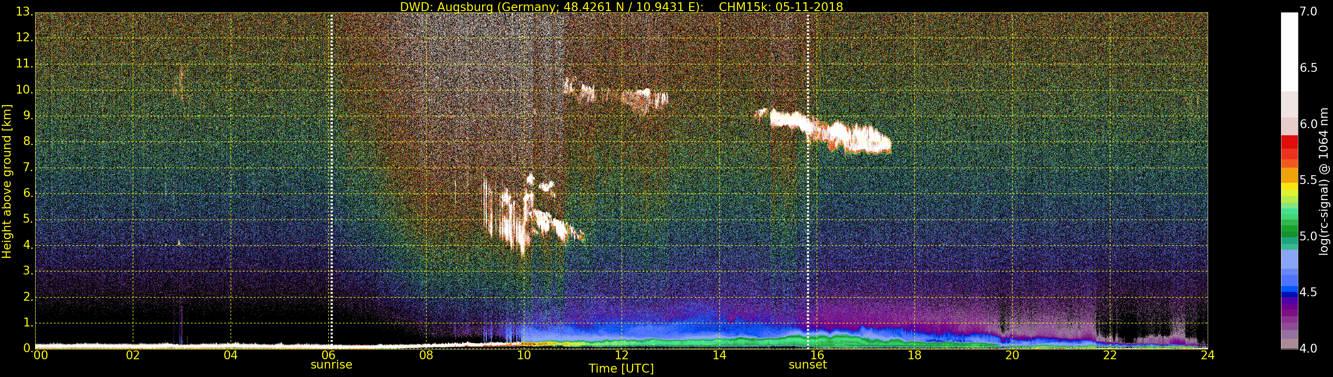Click the "Height above ground [km]" axis label

click(x=7, y=181)
